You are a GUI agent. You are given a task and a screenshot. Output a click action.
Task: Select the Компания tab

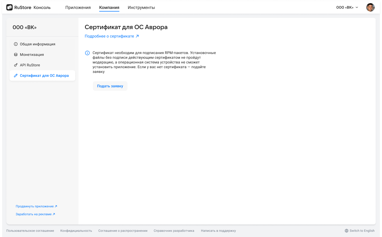[x=109, y=8]
